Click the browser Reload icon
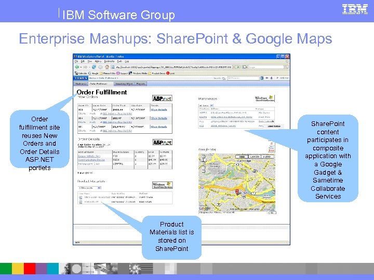Screen dimensions: 374x280 (94, 67)
